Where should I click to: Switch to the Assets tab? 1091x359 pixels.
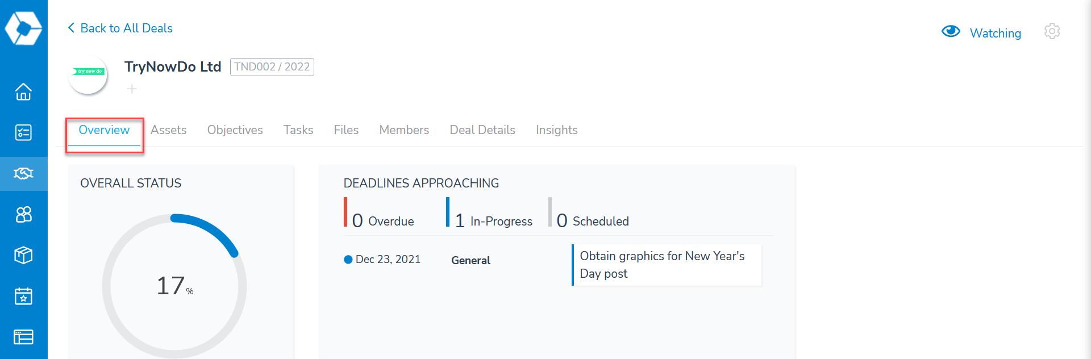168,130
